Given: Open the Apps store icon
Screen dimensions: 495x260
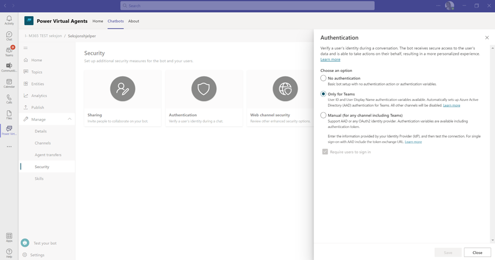Looking at the screenshot, I should [x=9, y=238].
